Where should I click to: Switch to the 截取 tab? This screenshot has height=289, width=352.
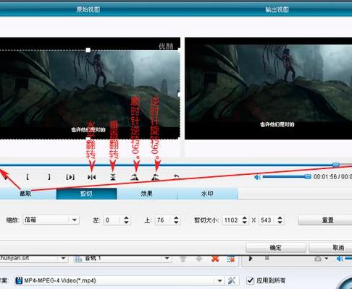point(25,194)
